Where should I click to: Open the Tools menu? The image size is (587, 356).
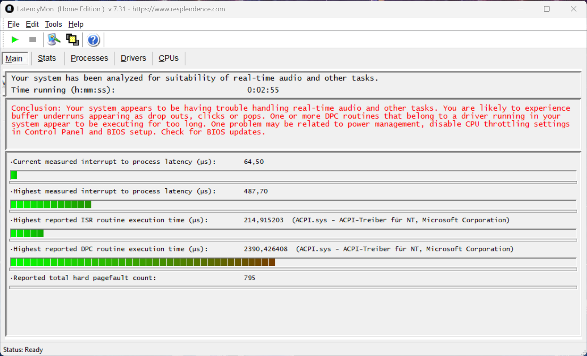[53, 24]
